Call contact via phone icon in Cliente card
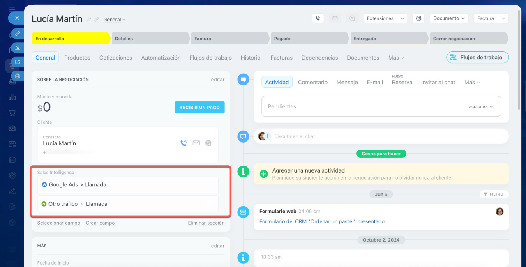 coord(183,143)
